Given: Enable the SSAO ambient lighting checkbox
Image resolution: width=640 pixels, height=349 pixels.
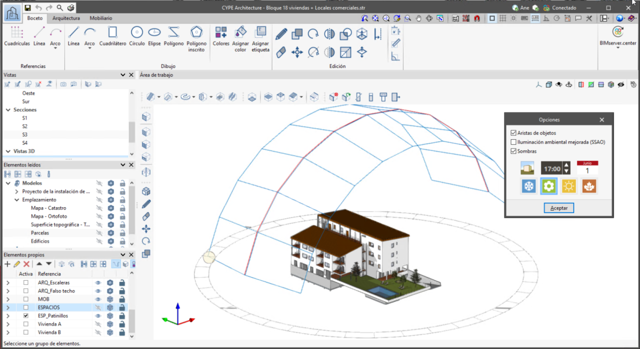Looking at the screenshot, I should point(513,142).
